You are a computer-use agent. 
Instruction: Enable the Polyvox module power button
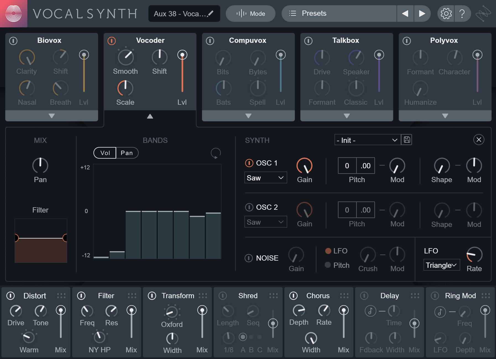407,41
